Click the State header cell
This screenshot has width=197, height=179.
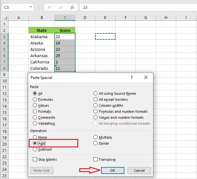tap(42, 30)
